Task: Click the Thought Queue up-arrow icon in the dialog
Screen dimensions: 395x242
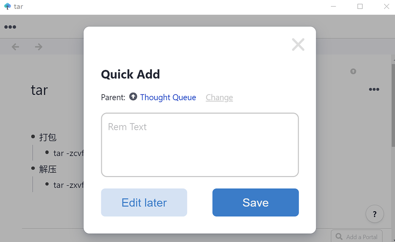Action: coord(133,97)
